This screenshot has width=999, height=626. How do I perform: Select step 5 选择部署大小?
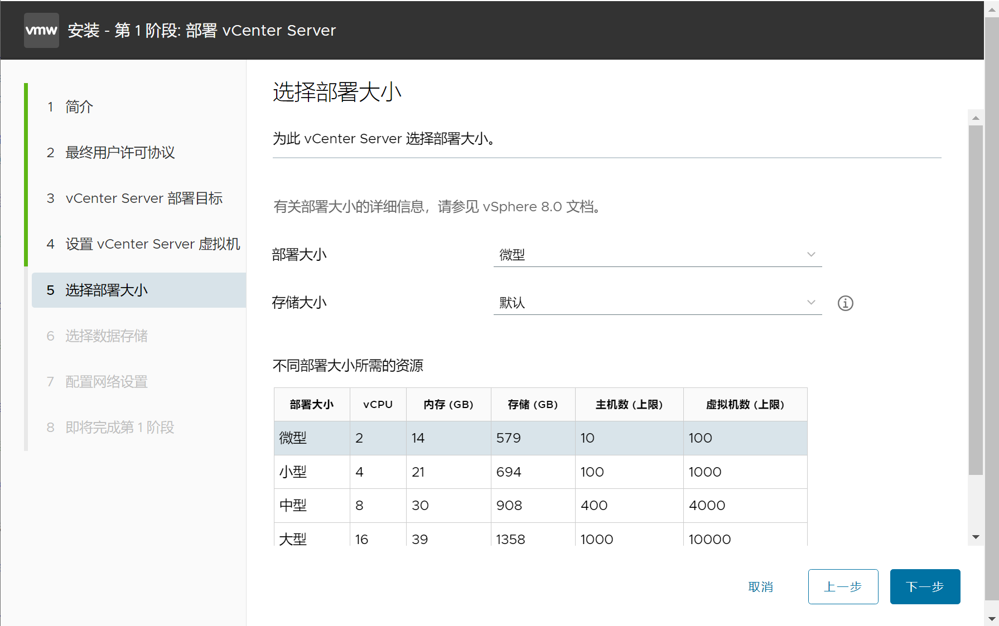point(138,290)
